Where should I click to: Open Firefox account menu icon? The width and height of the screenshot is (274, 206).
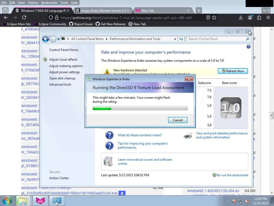point(250,17)
